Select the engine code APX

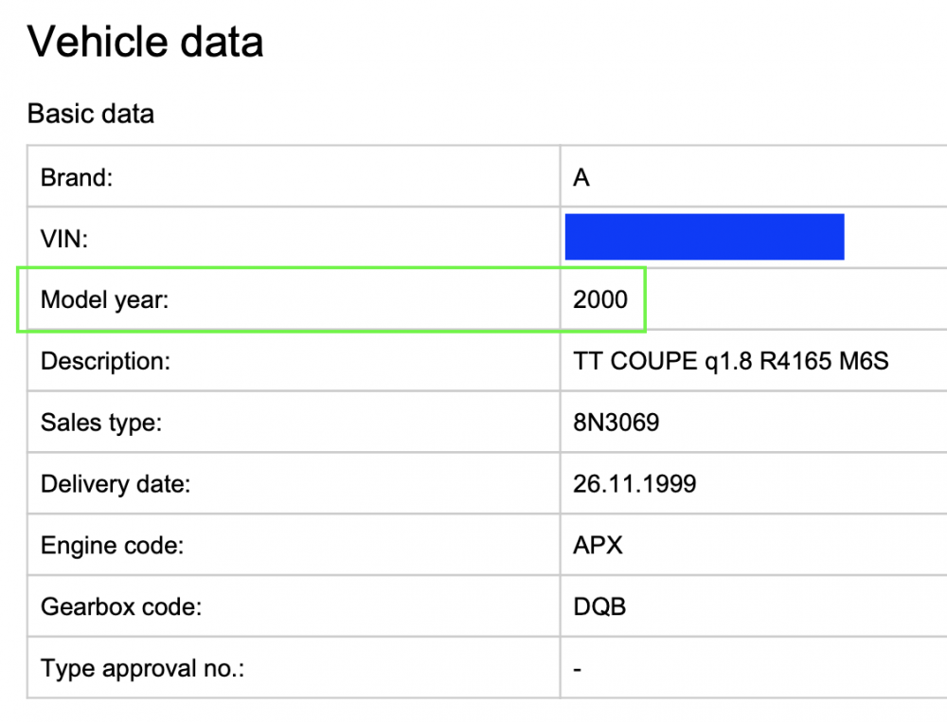click(598, 546)
